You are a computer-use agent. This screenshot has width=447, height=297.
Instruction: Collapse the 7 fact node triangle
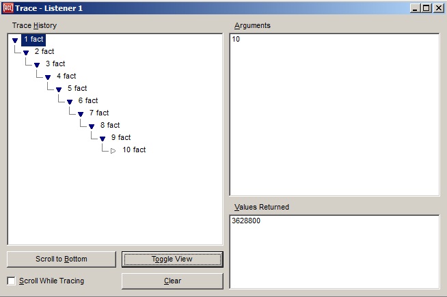pyautogui.click(x=81, y=114)
